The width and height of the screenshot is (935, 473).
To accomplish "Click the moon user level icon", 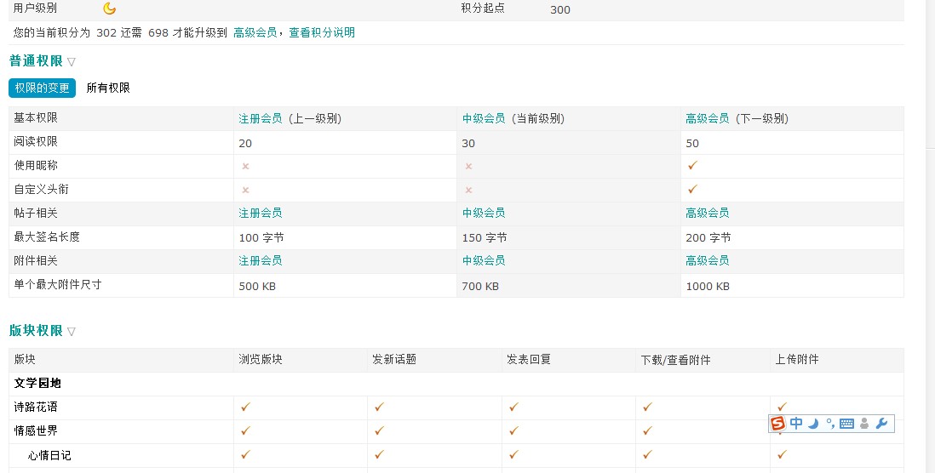I will click(x=109, y=9).
